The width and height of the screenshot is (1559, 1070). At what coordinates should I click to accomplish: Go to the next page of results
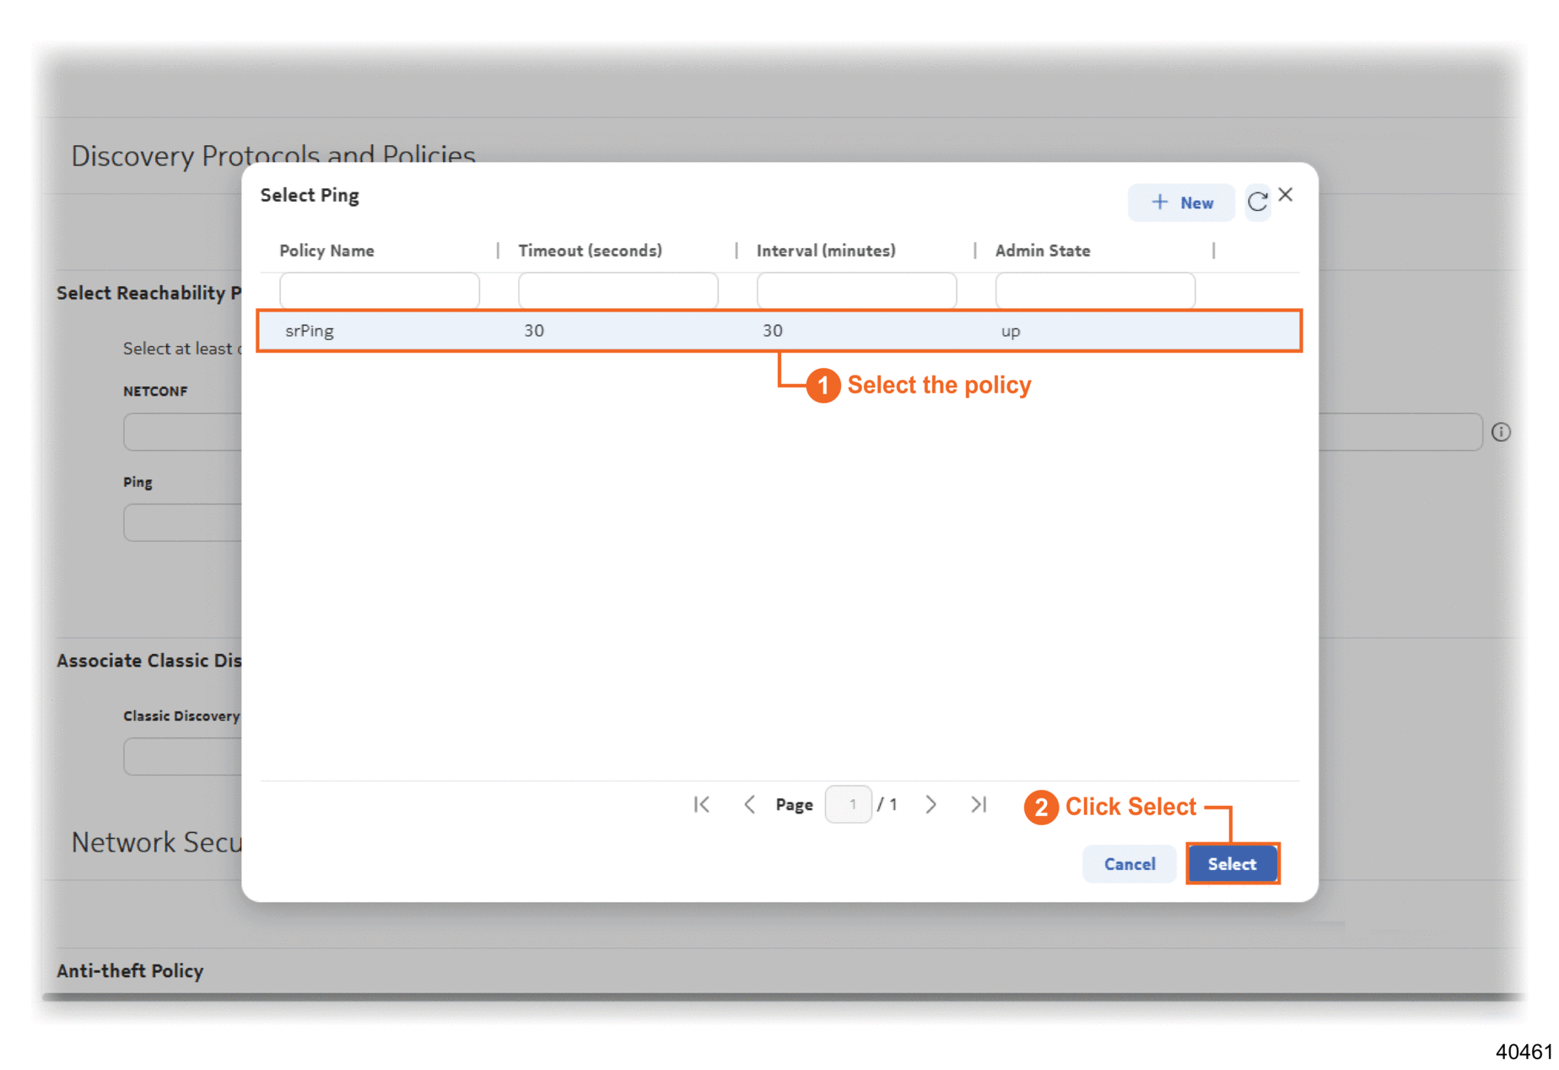931,805
